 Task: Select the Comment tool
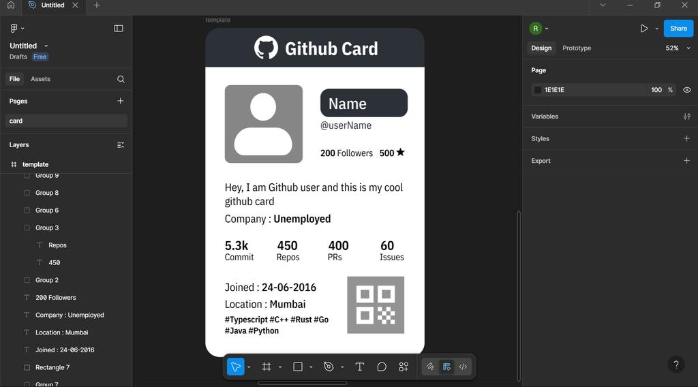pyautogui.click(x=382, y=367)
